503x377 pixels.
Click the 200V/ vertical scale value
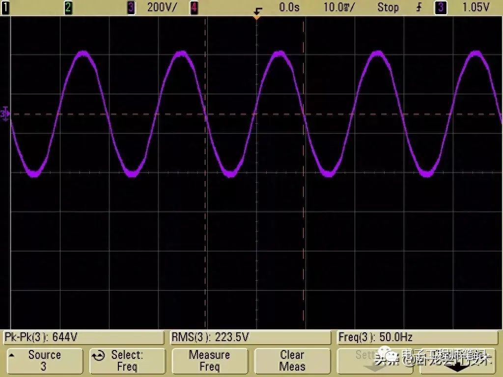[162, 7]
